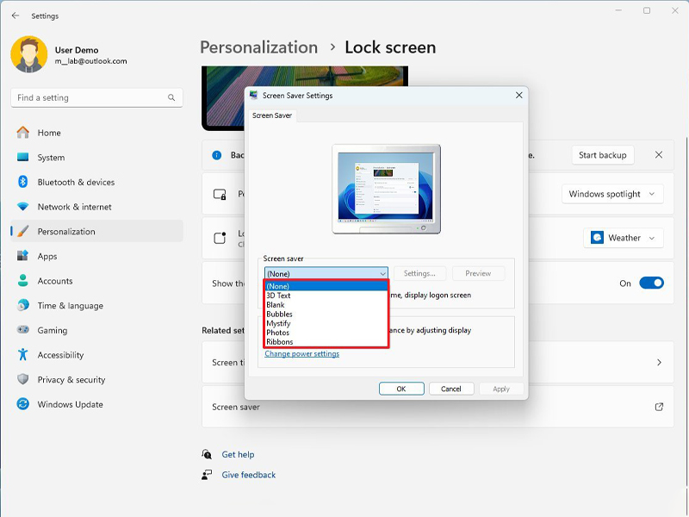Click the screen saver monitor preview
This screenshot has width=689, height=517.
point(386,189)
